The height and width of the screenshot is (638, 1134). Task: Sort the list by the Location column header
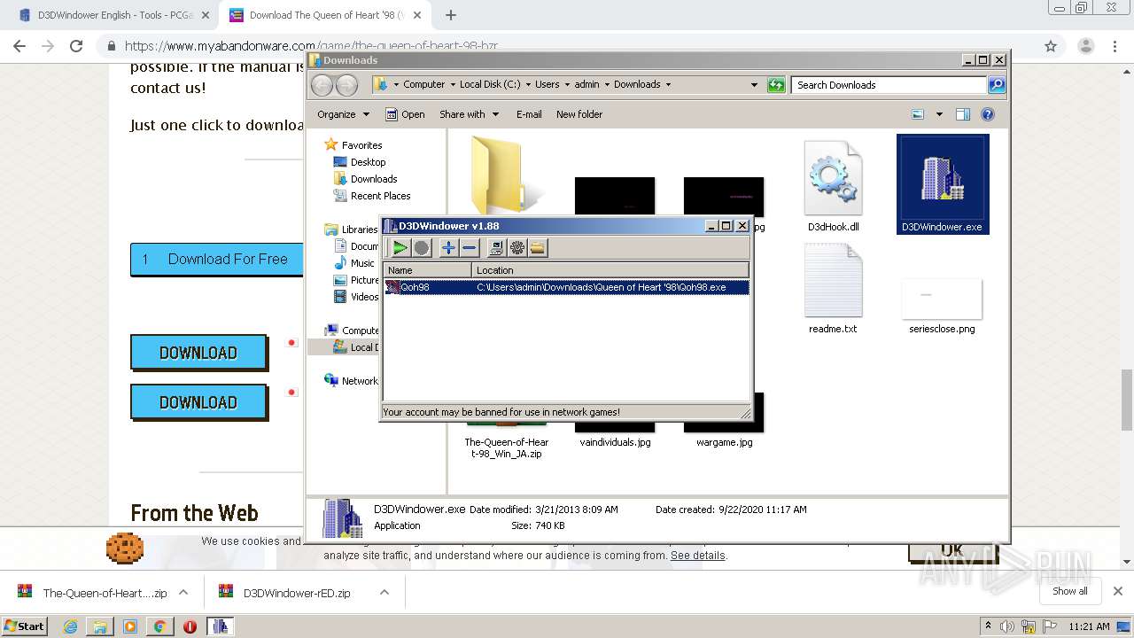coord(610,269)
